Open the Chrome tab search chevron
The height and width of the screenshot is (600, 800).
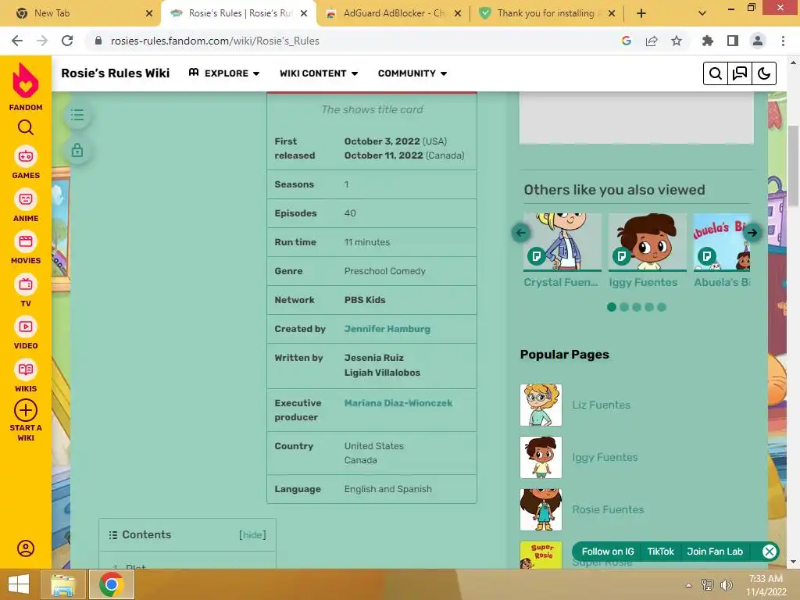pos(702,13)
